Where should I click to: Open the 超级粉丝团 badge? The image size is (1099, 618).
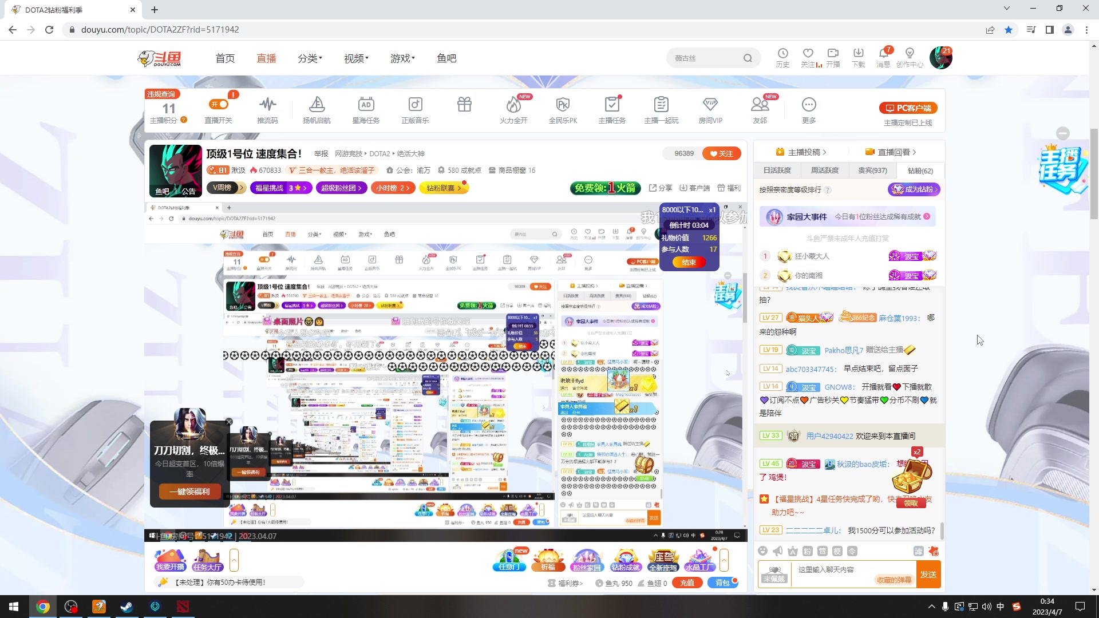(x=342, y=188)
